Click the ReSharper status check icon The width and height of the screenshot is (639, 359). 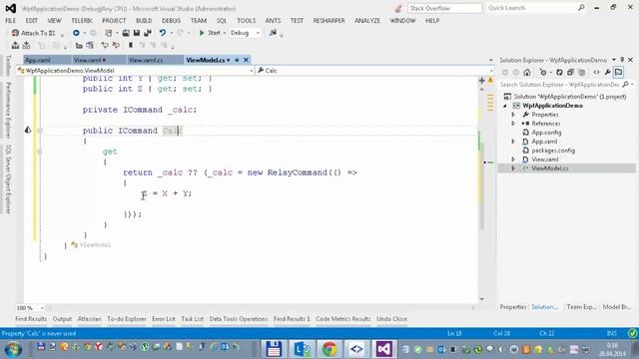click(x=632, y=334)
